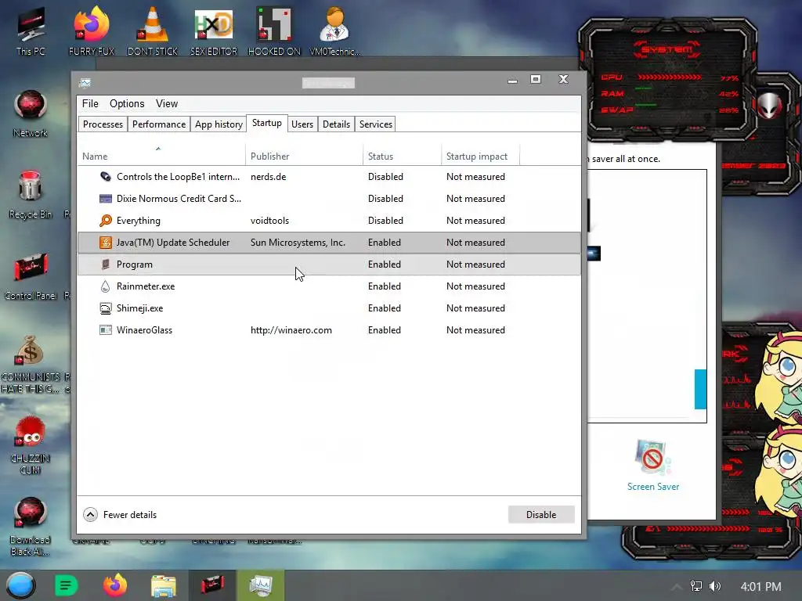Viewport: 802px width, 601px height.
Task: Click the Alienware head gadget
Action: pyautogui.click(x=769, y=106)
